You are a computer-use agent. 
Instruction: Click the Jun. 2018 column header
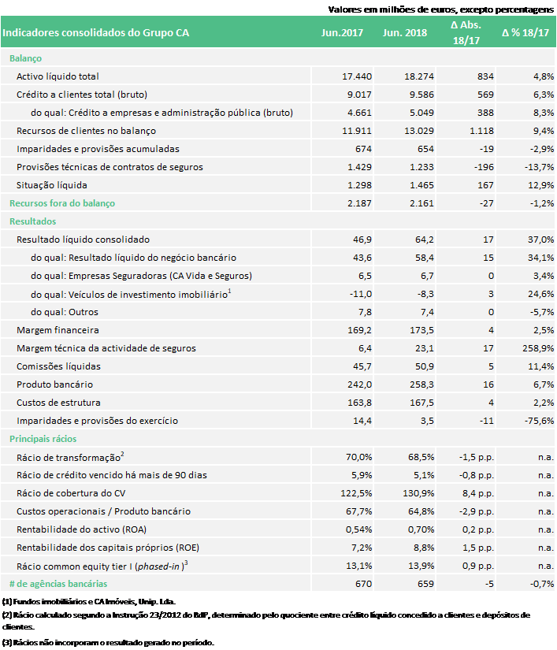click(x=404, y=33)
